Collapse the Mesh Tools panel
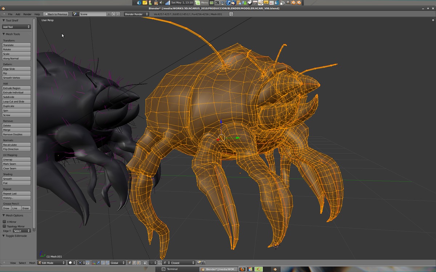 tap(4, 34)
